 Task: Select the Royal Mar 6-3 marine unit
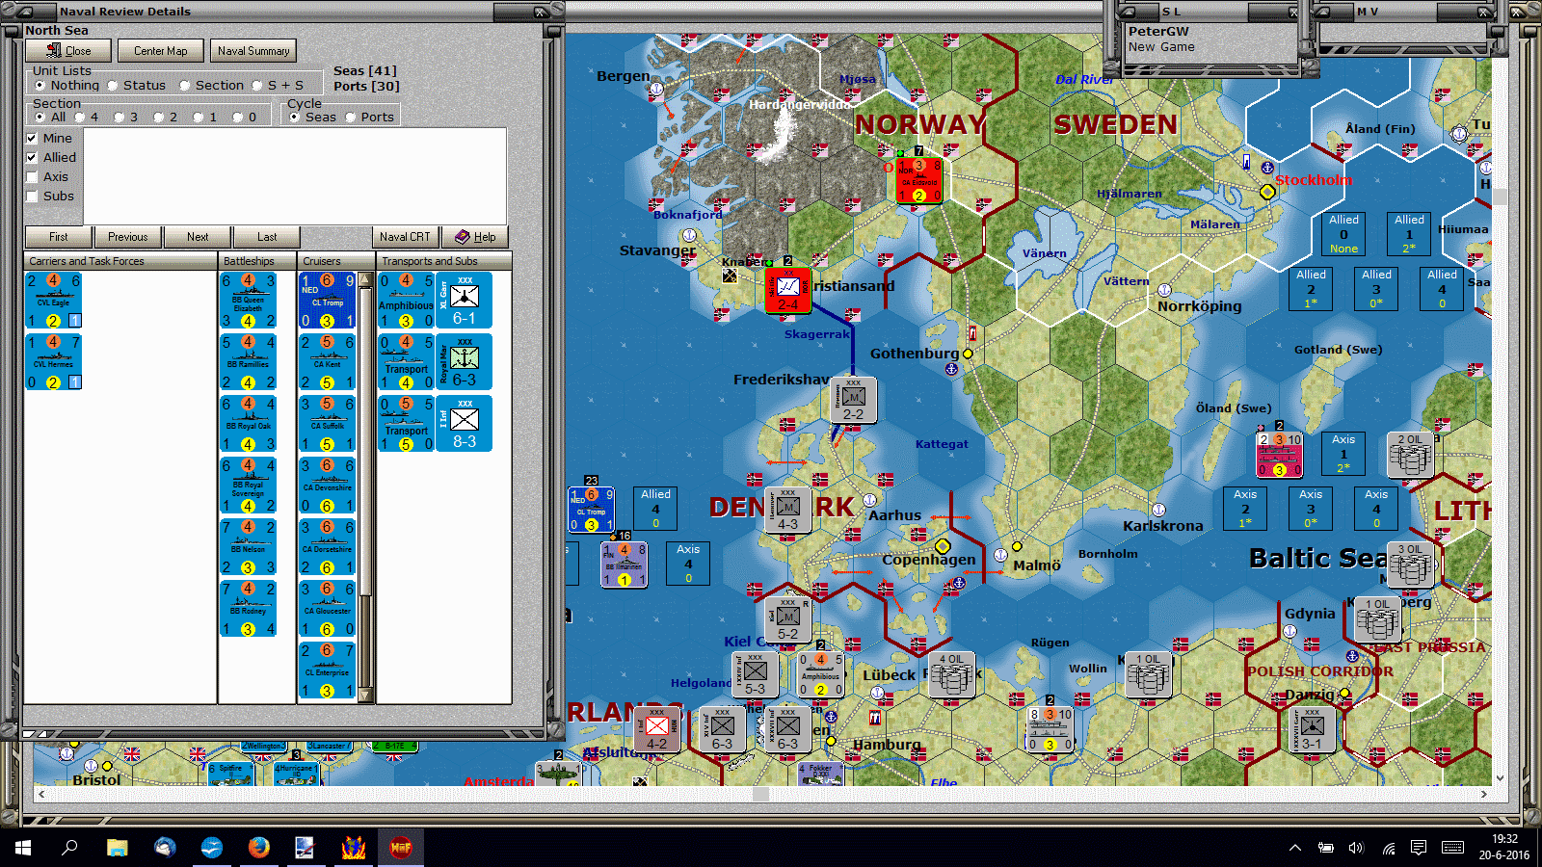[465, 362]
